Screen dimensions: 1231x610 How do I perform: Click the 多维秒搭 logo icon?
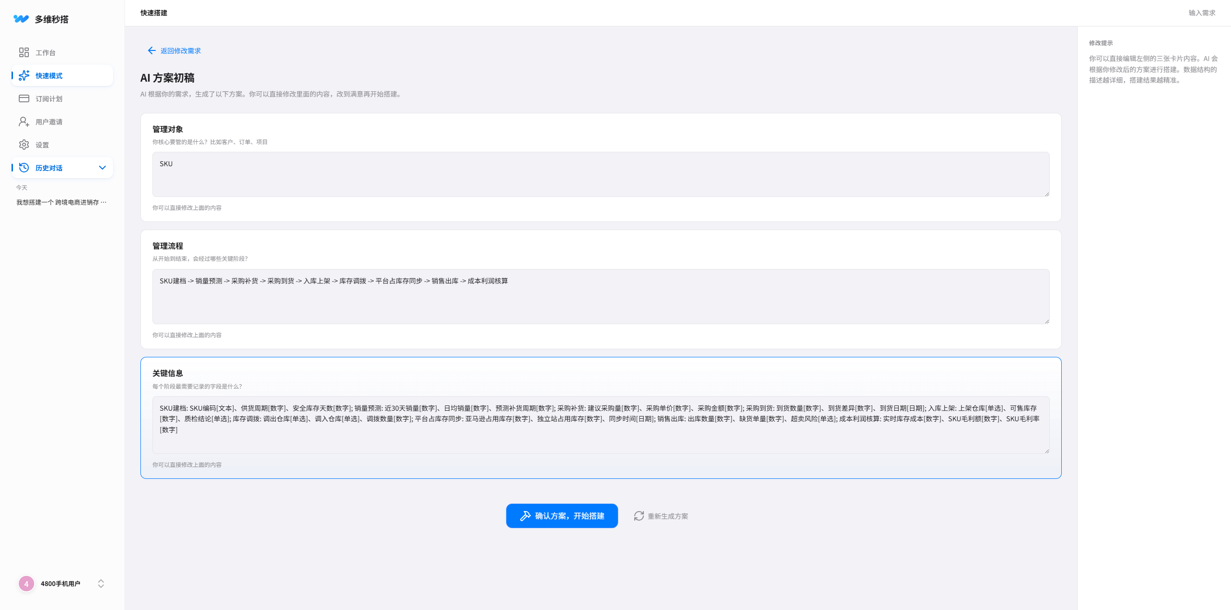[21, 19]
